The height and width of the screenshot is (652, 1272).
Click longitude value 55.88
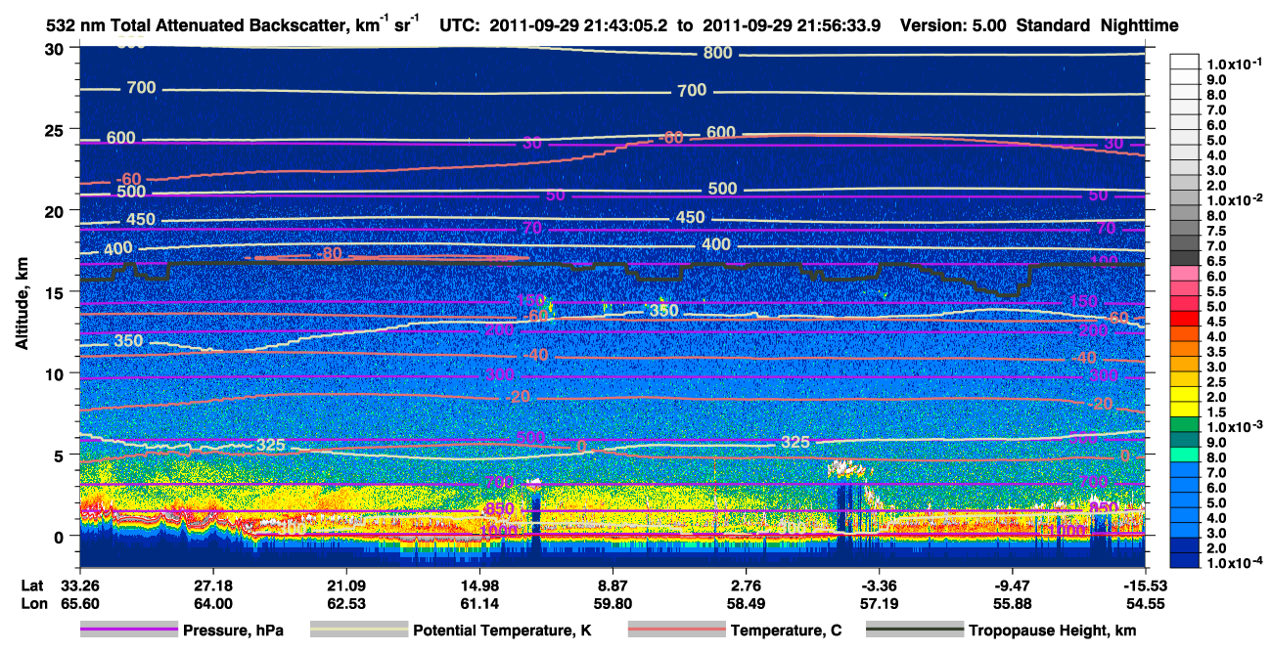coord(1012,604)
